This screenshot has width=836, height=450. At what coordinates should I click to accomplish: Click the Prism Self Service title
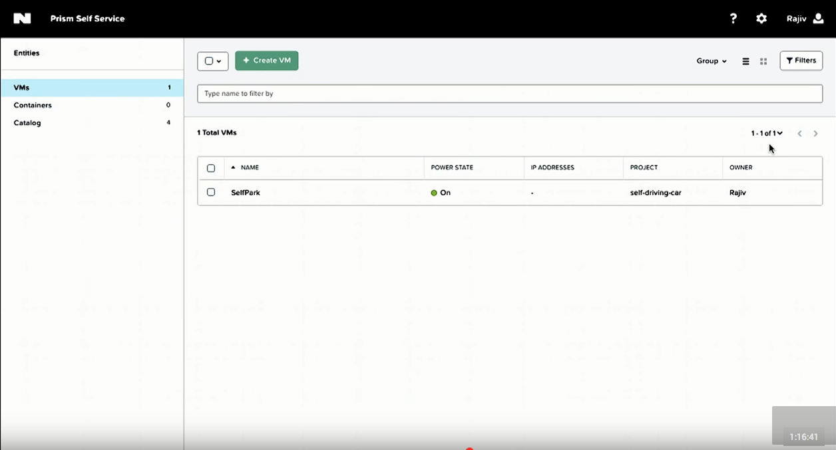click(x=87, y=19)
